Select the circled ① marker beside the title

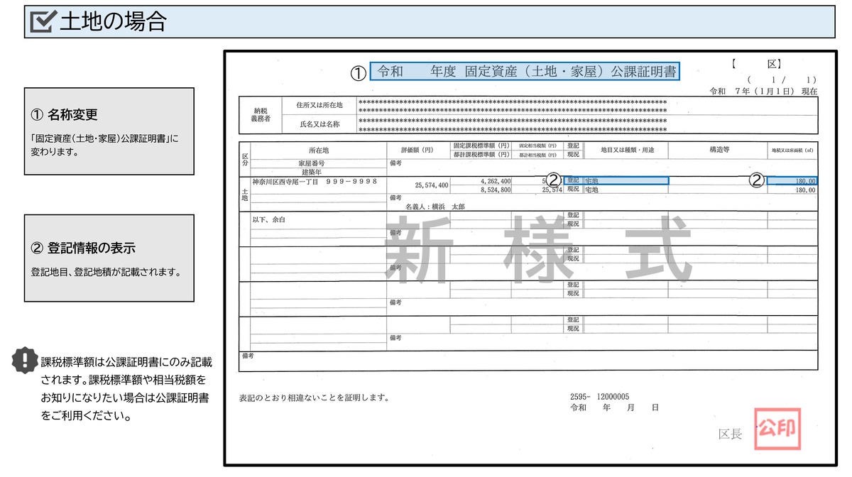[358, 72]
